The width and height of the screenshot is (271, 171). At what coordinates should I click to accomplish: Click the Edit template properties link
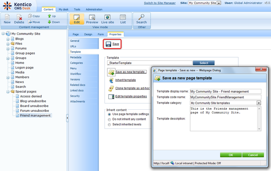point(131,96)
